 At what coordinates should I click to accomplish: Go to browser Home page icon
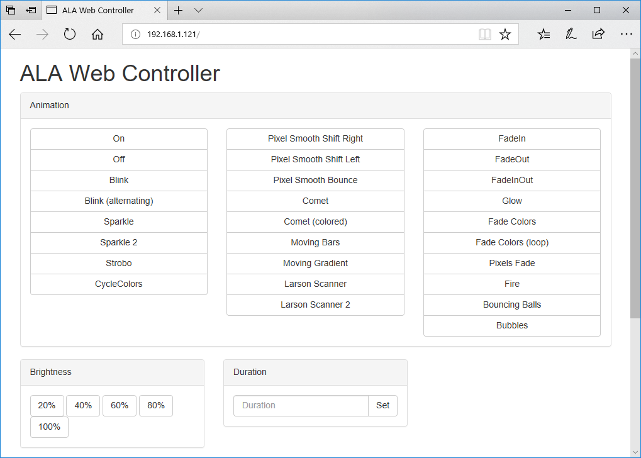click(x=98, y=35)
